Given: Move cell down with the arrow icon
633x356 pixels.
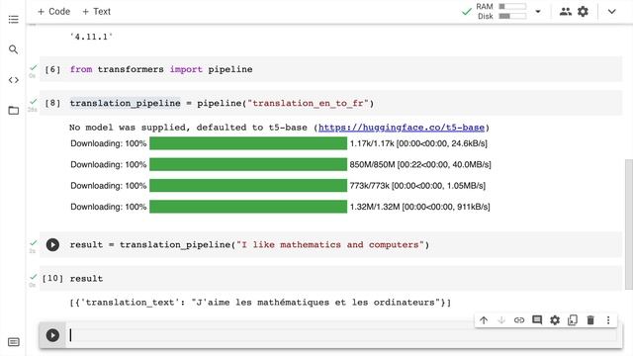Looking at the screenshot, I should (501, 320).
